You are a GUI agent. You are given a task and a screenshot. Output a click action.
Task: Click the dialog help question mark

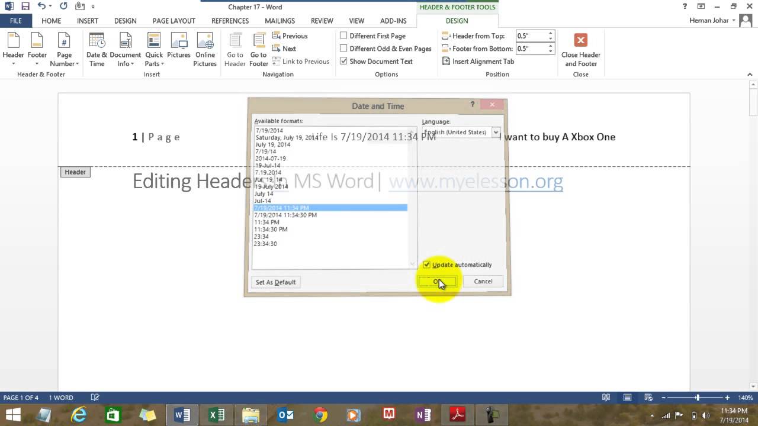point(472,105)
